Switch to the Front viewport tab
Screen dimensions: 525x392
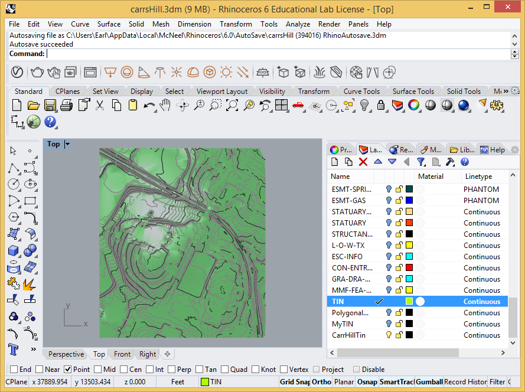point(122,354)
